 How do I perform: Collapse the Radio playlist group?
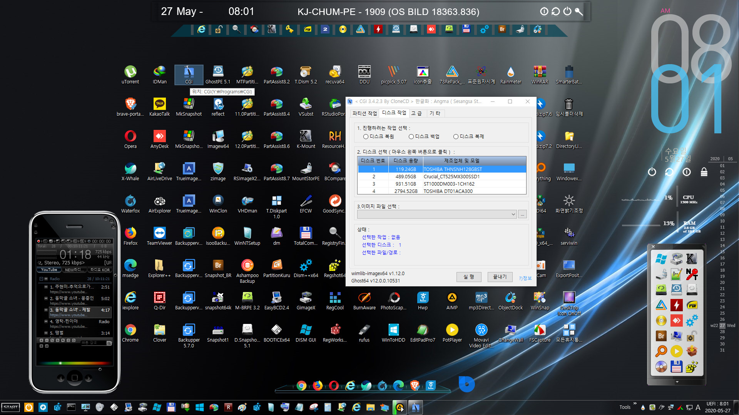pos(41,279)
